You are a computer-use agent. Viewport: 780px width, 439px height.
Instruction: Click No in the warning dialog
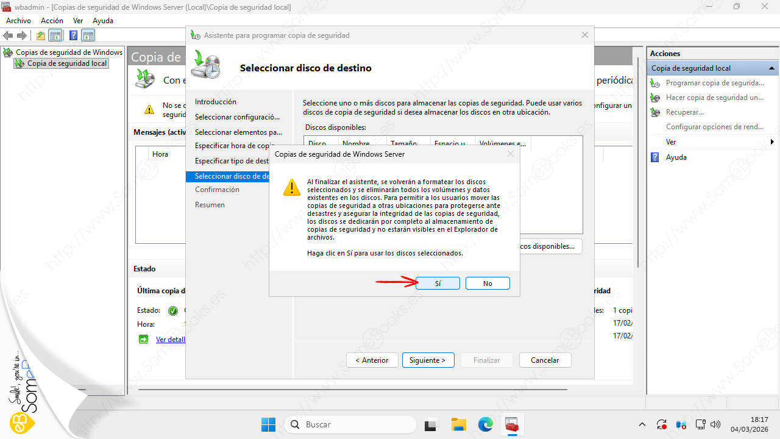click(487, 284)
